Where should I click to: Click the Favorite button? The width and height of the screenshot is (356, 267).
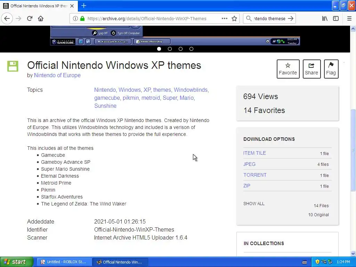point(288,69)
